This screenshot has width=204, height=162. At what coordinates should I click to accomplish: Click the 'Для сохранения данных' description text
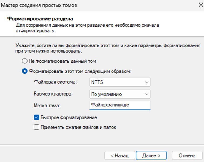87,28
